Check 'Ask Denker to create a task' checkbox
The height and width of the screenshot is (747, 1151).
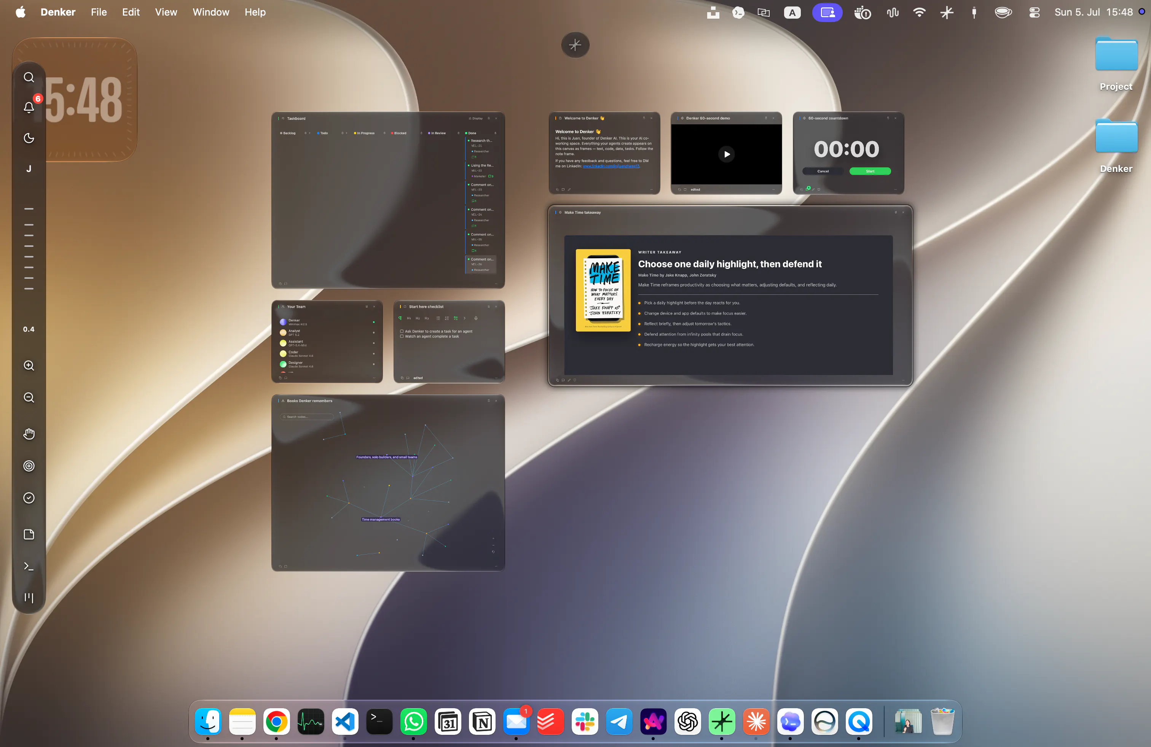tap(402, 331)
